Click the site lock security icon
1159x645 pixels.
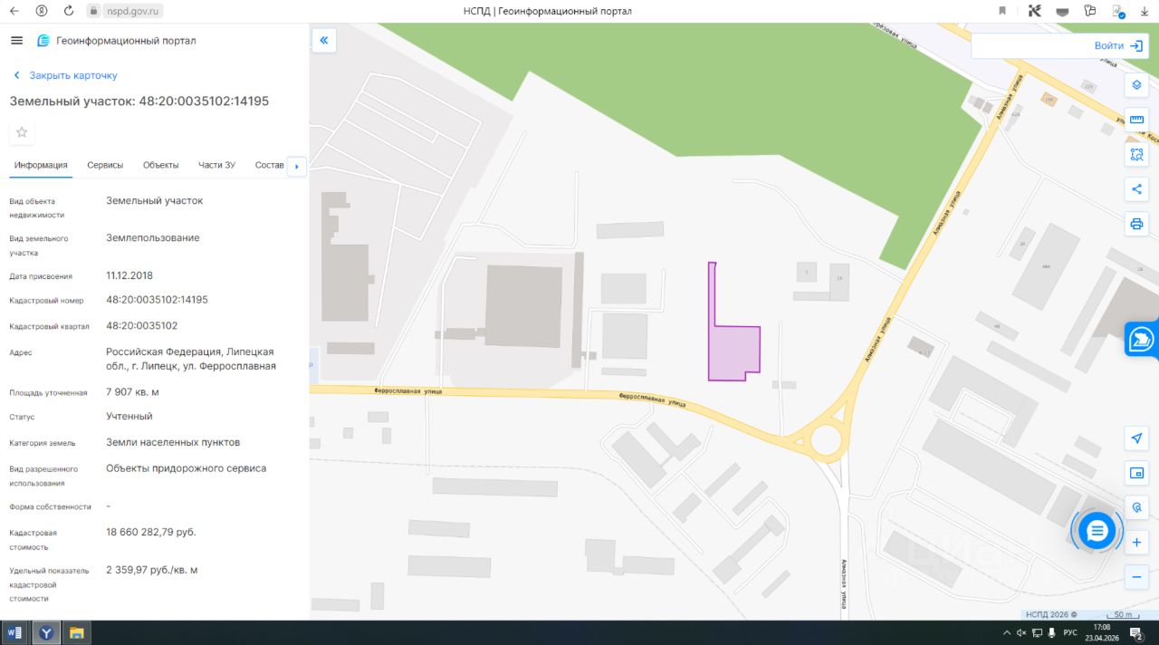92,11
